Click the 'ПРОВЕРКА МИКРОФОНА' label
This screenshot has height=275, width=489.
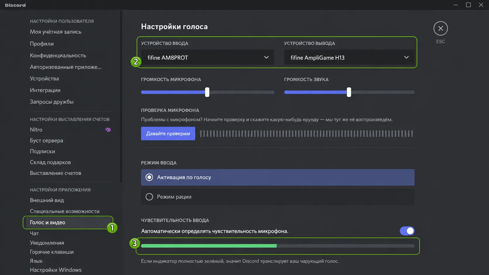click(x=170, y=110)
